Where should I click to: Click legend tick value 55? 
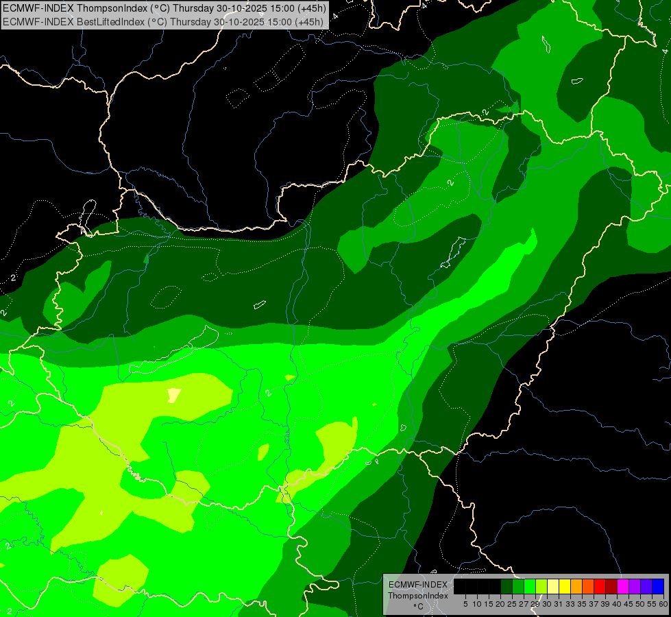click(652, 604)
